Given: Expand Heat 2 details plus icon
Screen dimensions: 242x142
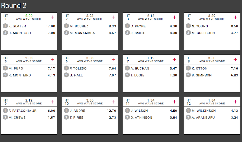Looking at the screenshot, I should coord(113,17).
